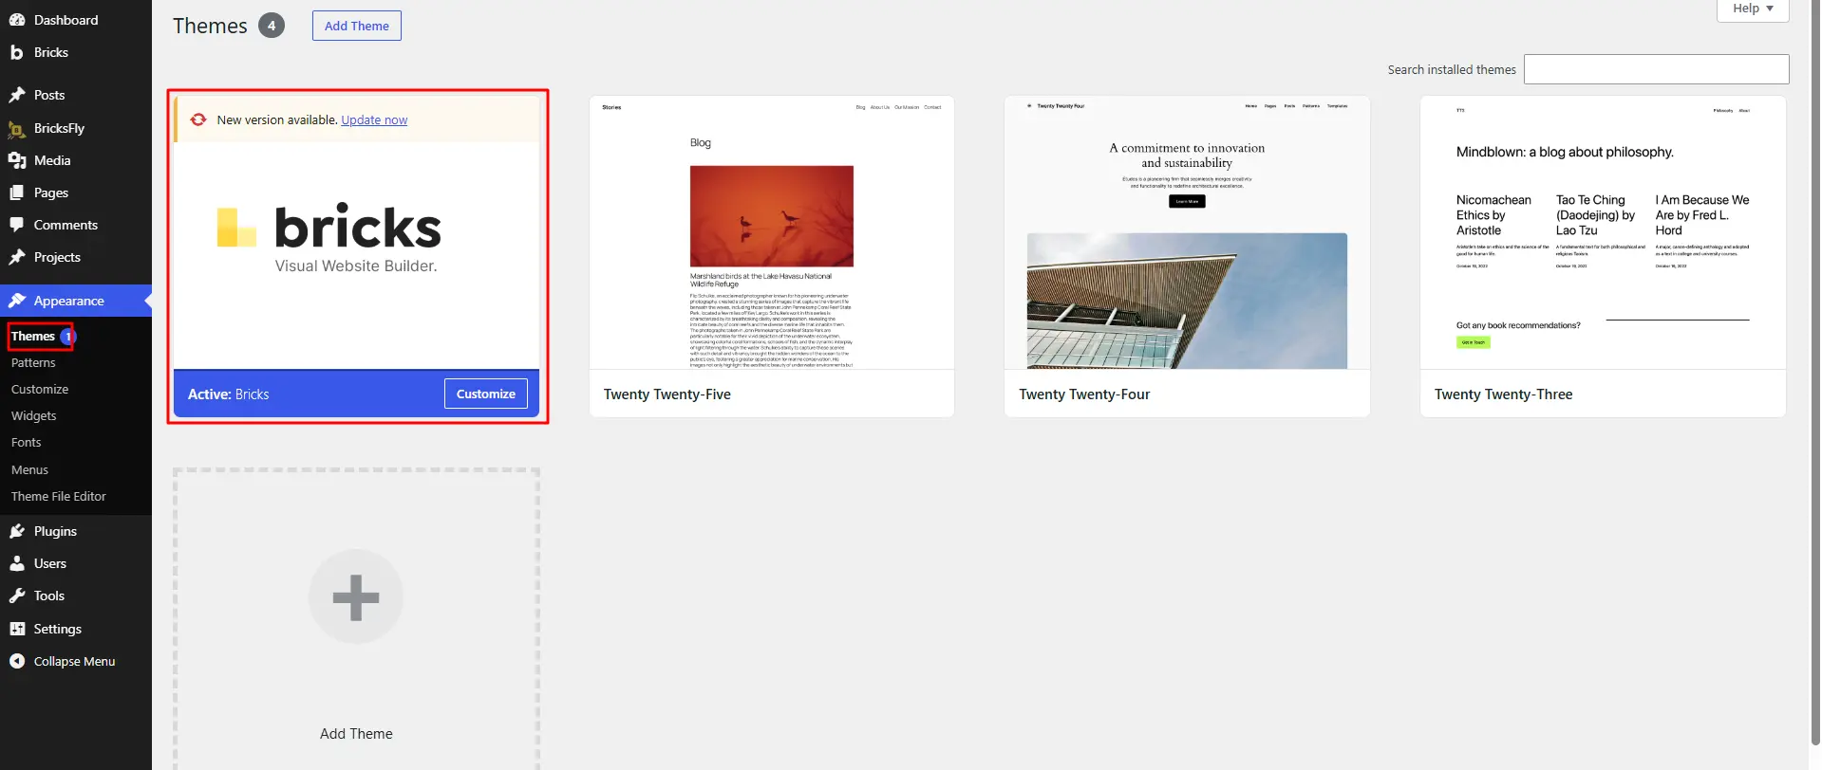Click the Themes update count badge in sidebar
The height and width of the screenshot is (770, 1822).
coord(68,337)
